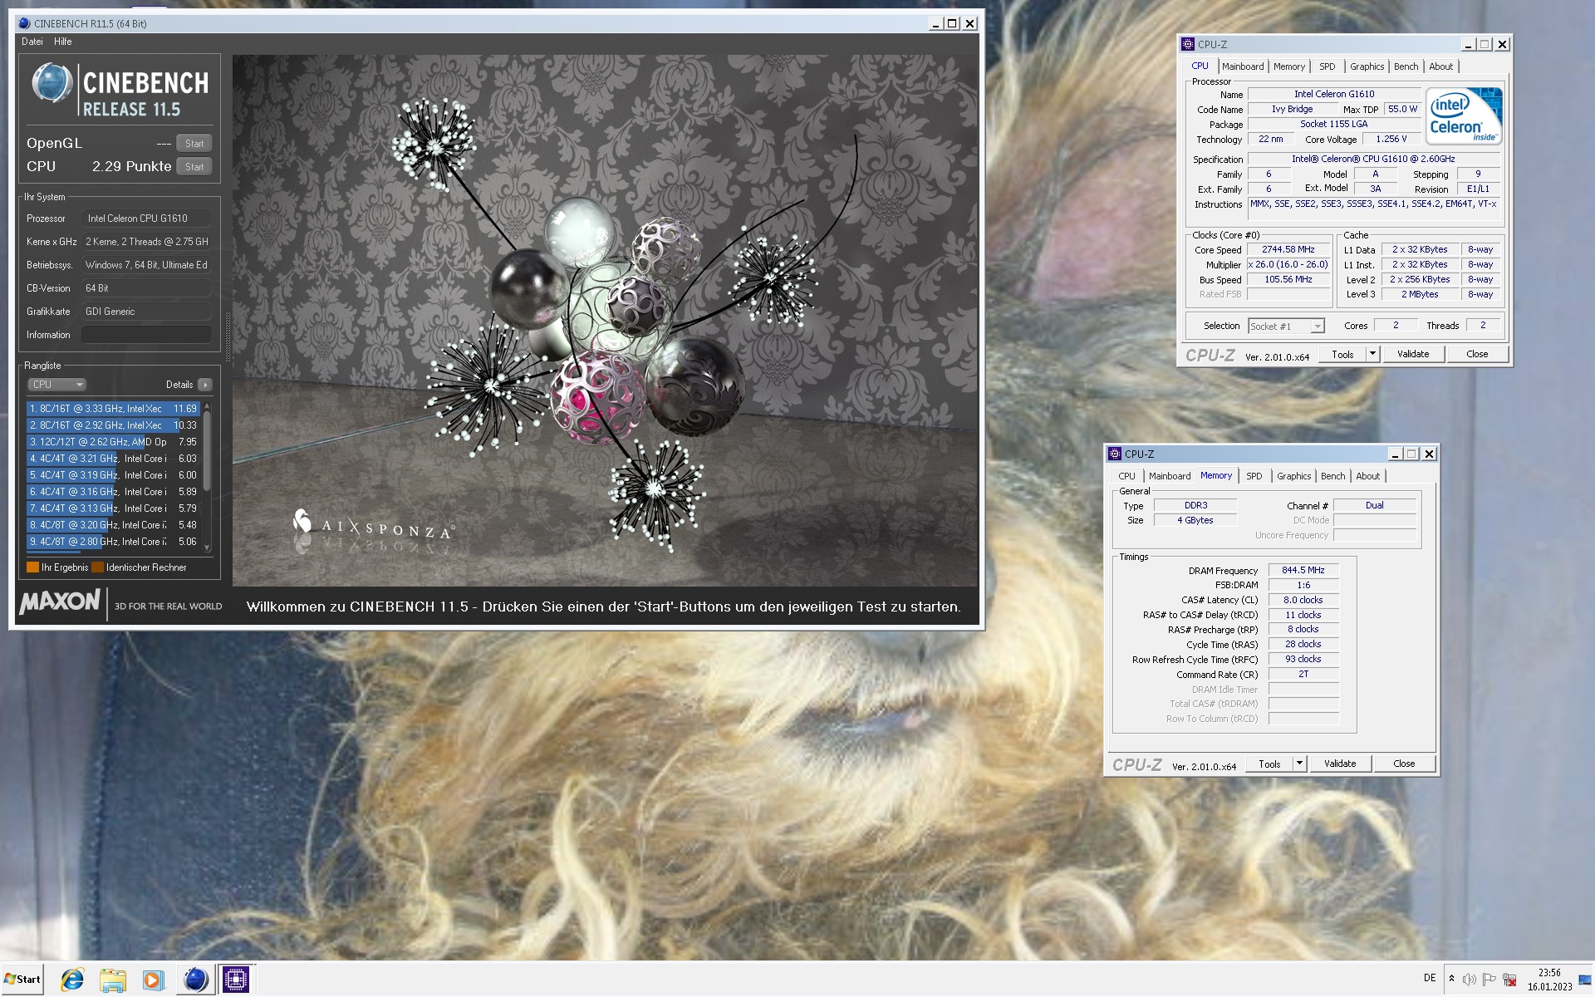Click the rendered Cinebench scene image
1595x997 pixels.
pos(605,321)
